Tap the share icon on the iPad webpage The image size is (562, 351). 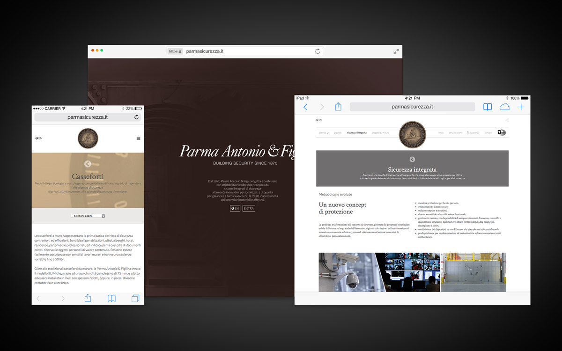coord(507,120)
